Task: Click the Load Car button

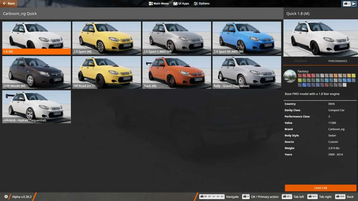Action: (x=321, y=188)
